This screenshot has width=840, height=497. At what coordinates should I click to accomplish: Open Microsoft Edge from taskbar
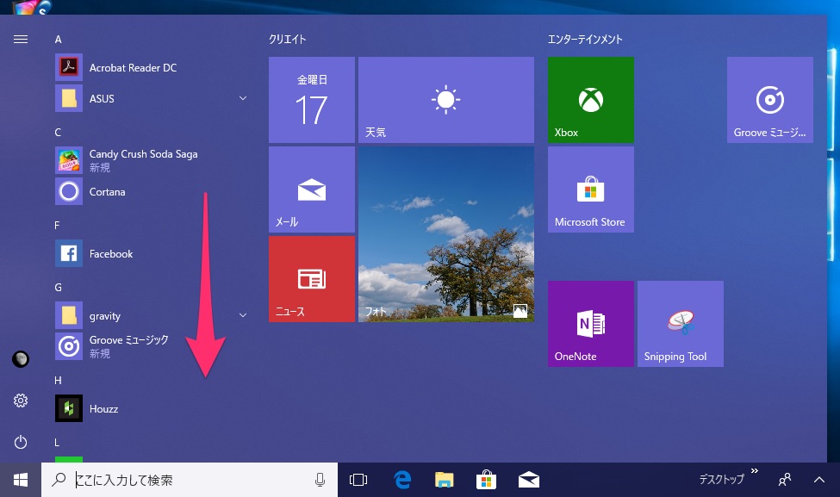(402, 480)
